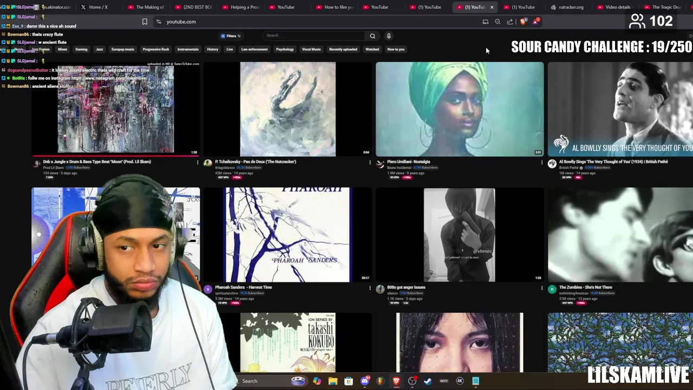Select the Vocal Music chip
693x390 pixels.
click(x=311, y=49)
